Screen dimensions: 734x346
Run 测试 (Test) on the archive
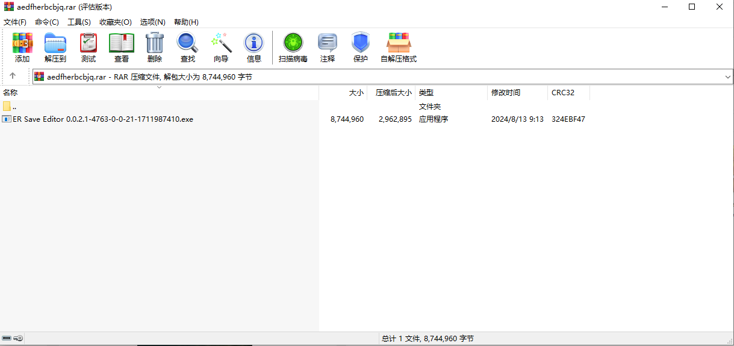tap(89, 47)
